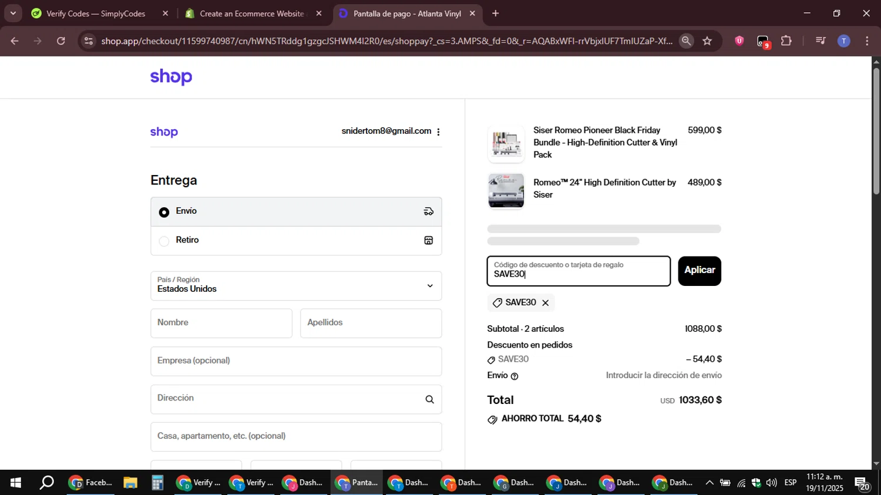The width and height of the screenshot is (881, 495).
Task: Open the account options three-dot menu
Action: (x=438, y=132)
